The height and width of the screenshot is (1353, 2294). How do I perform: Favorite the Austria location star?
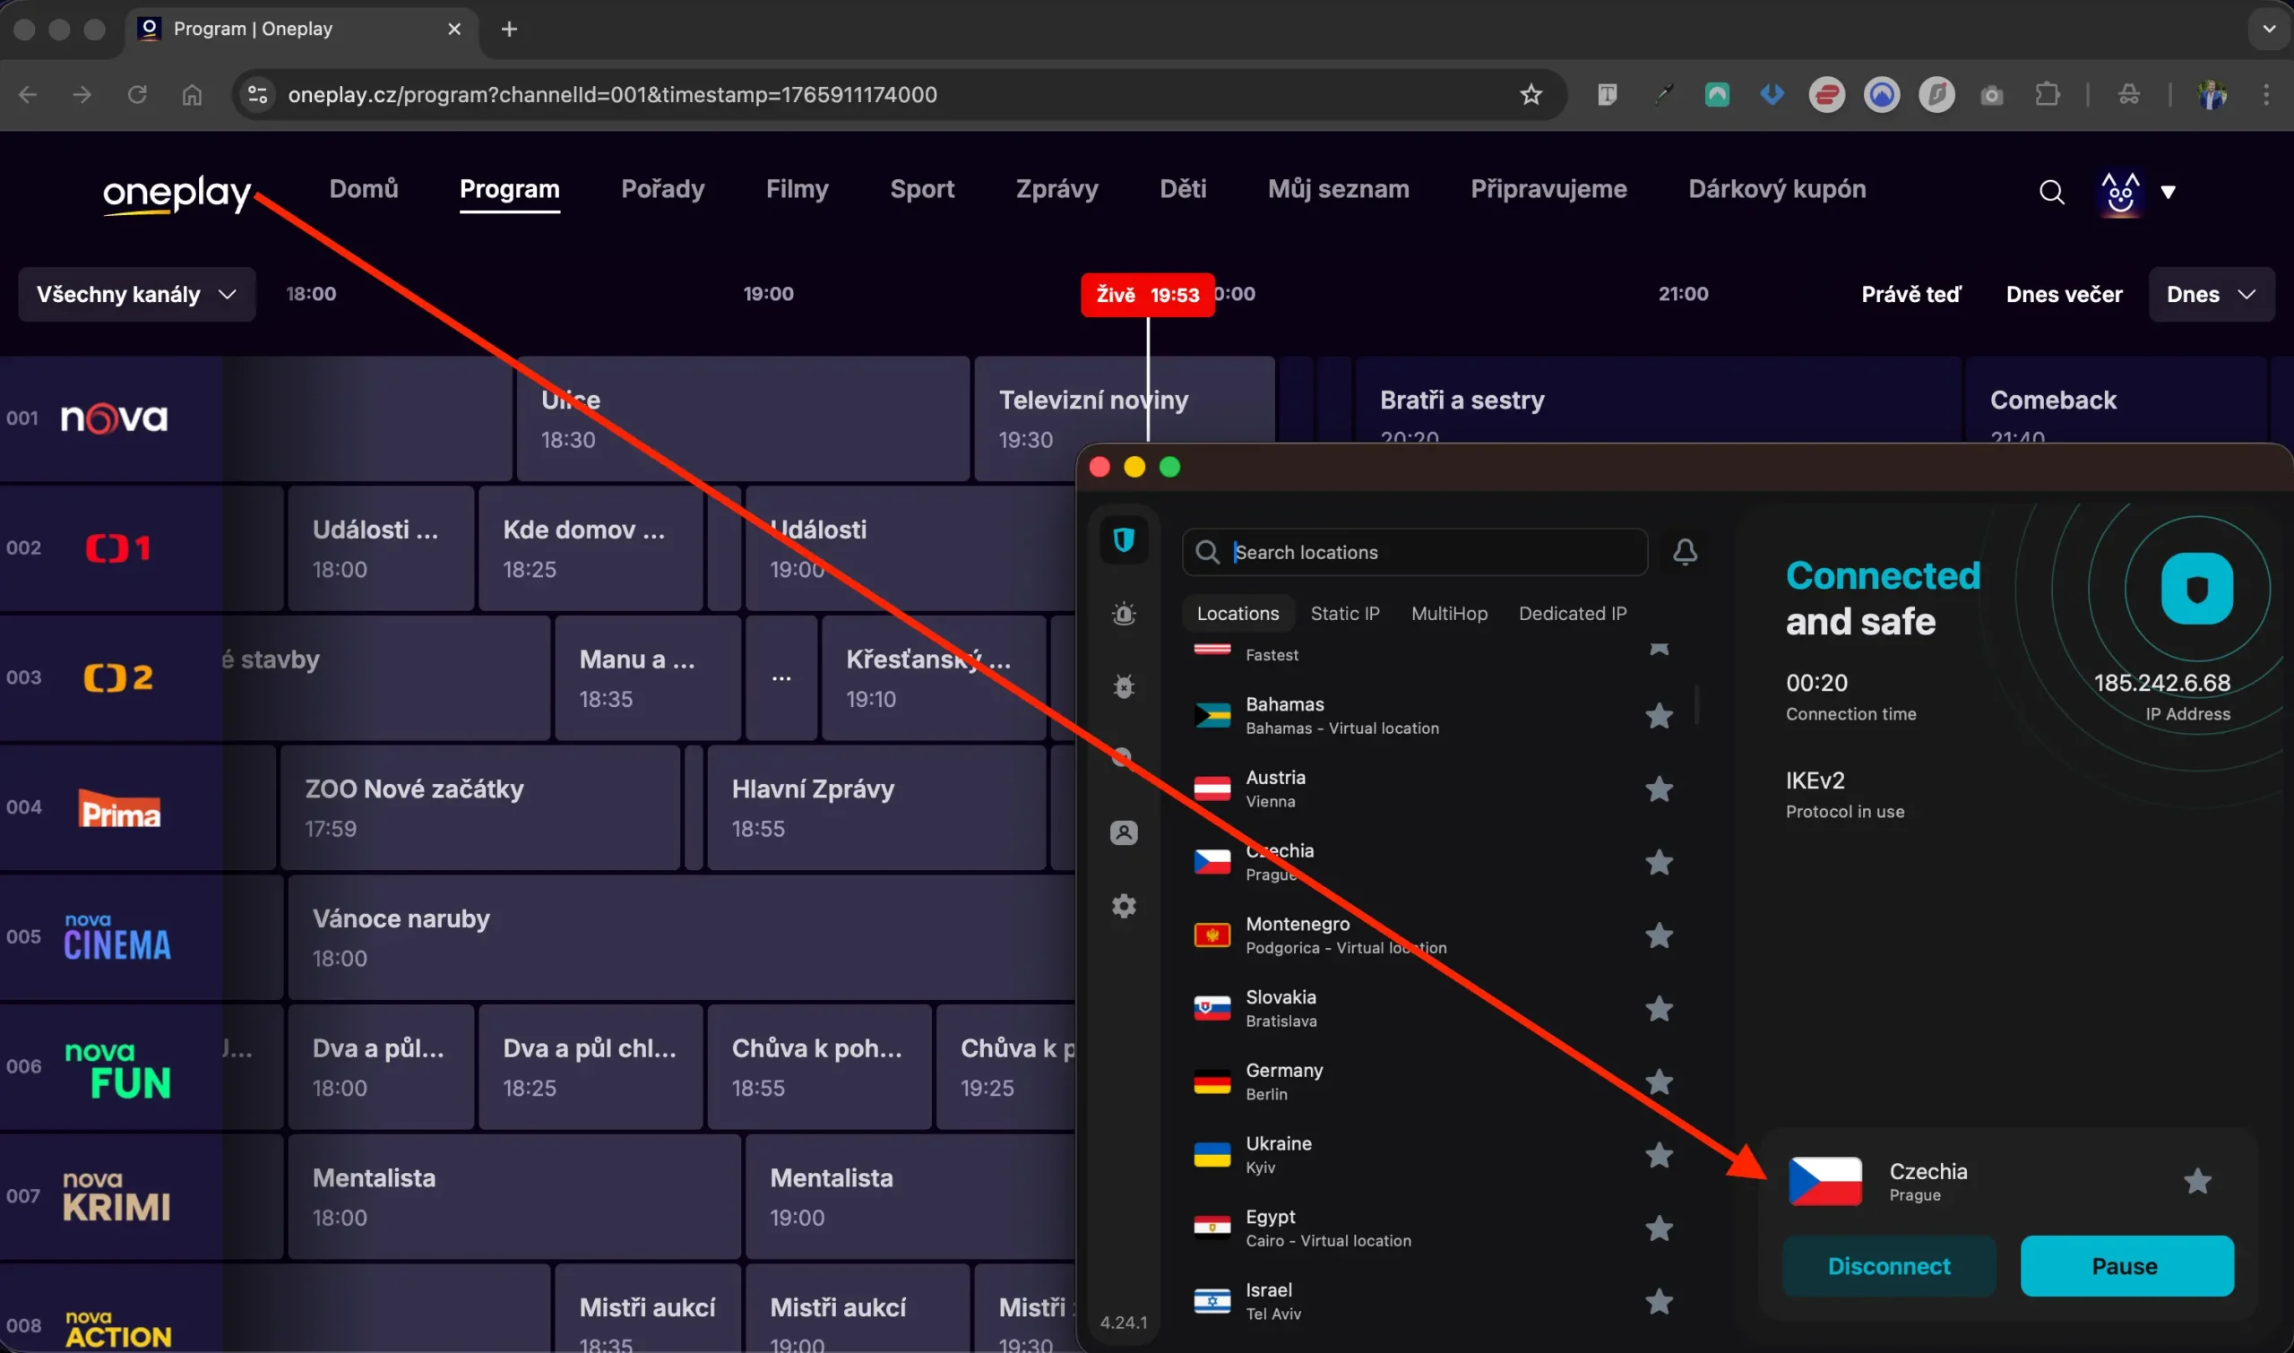(1660, 789)
